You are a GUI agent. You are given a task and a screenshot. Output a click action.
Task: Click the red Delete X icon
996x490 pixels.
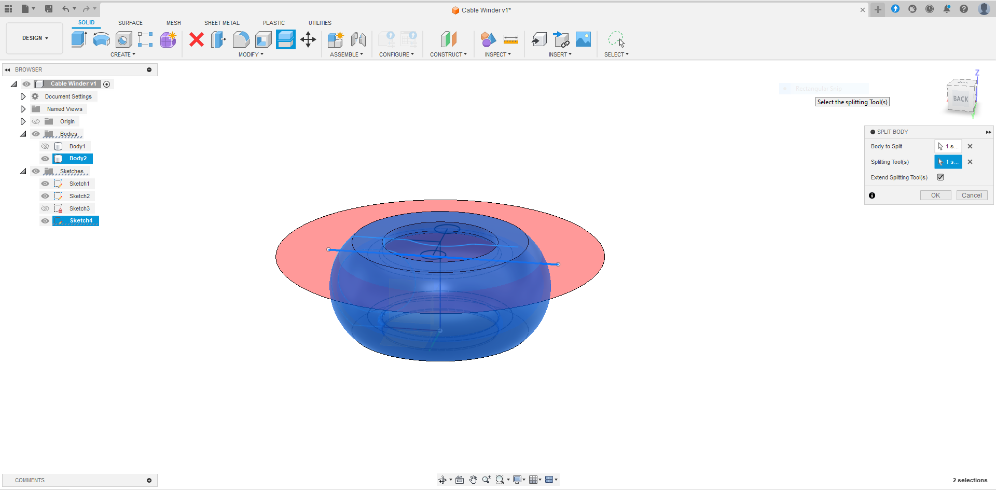pos(197,39)
